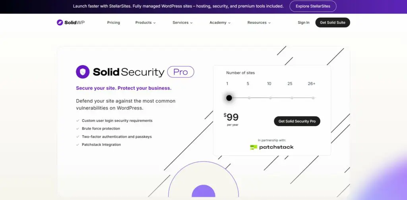The width and height of the screenshot is (407, 200).
Task: Click the Patchstack logo
Action: click(x=272, y=147)
